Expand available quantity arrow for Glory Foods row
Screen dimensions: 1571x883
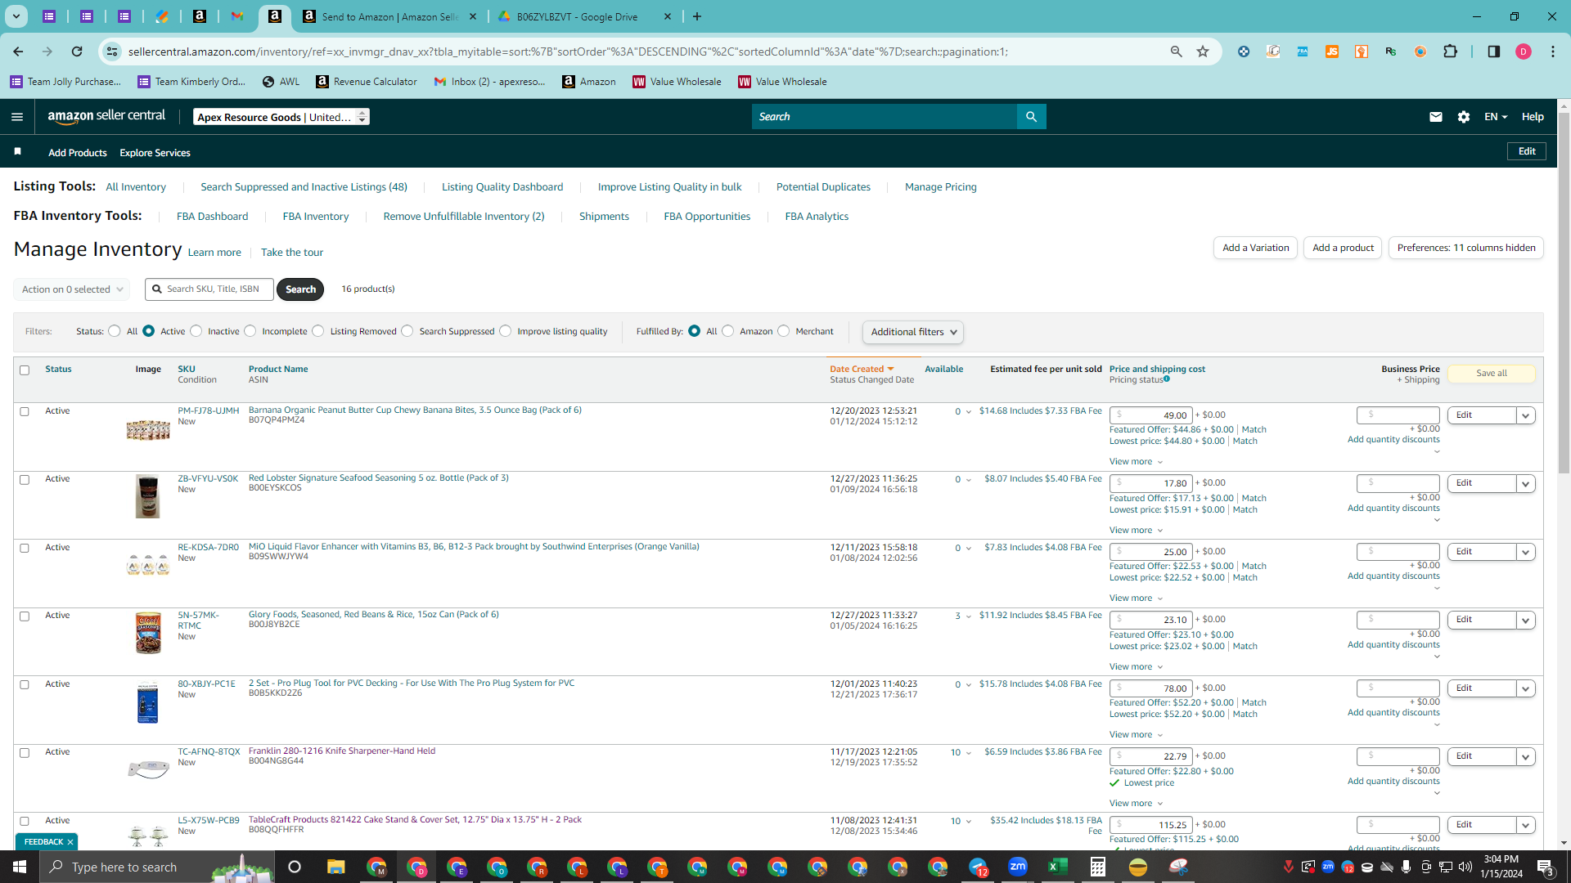(969, 616)
